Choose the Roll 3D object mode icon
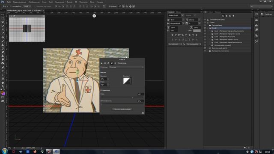 click(123, 6)
